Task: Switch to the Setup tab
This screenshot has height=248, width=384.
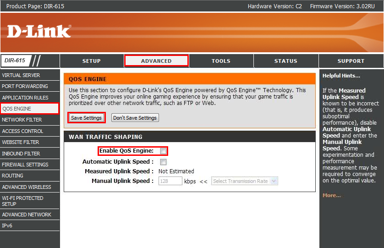Action: point(91,61)
